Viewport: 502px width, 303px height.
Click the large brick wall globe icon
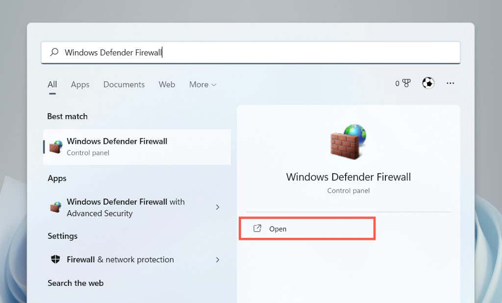349,141
